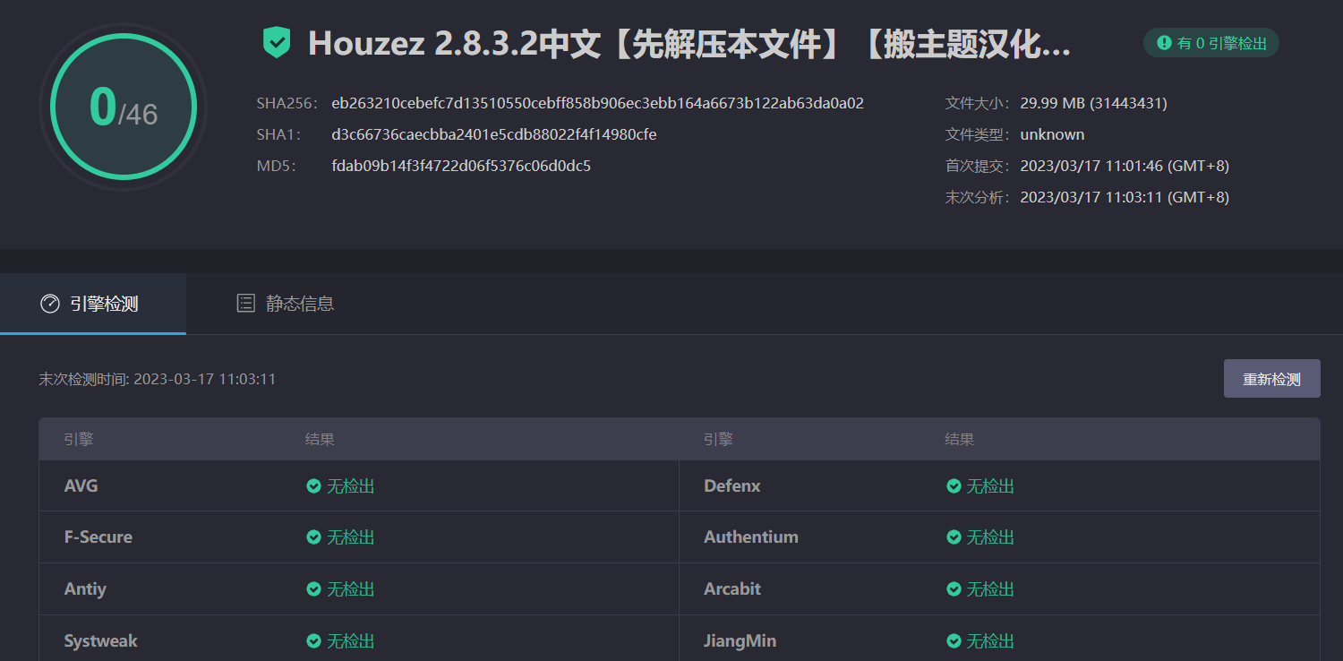Click the green check icon in the Authentium row

coord(954,537)
